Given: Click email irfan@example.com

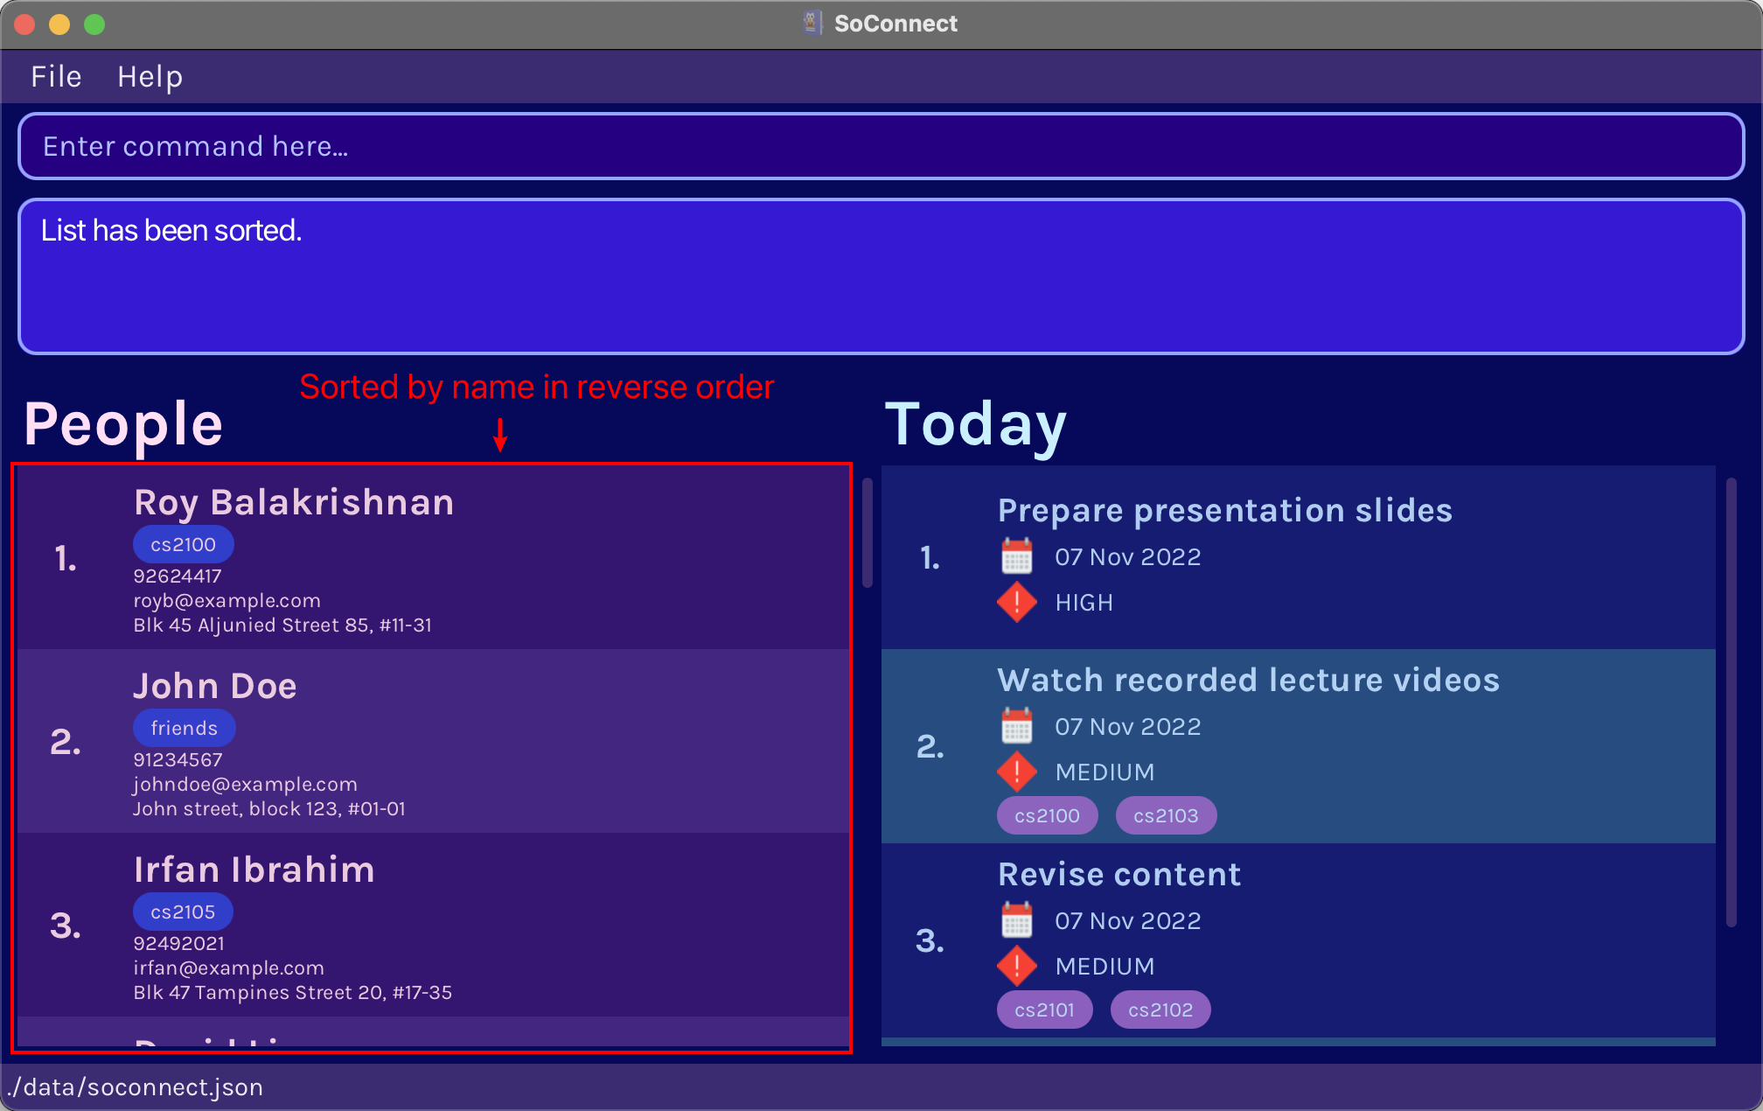Looking at the screenshot, I should tap(228, 968).
